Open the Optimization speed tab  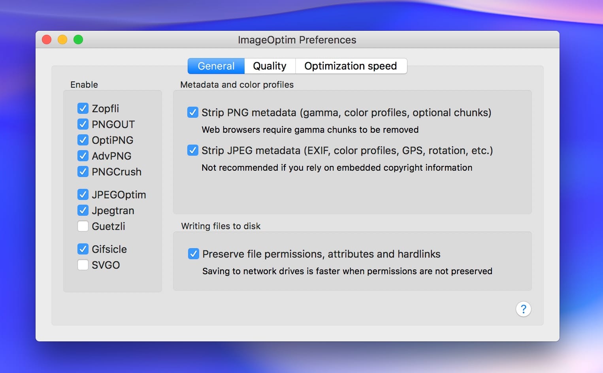point(351,66)
